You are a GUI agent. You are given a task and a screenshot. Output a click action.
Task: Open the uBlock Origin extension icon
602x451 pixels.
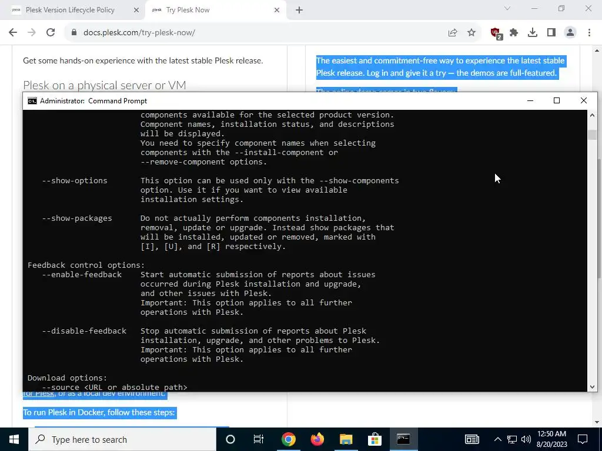(496, 33)
